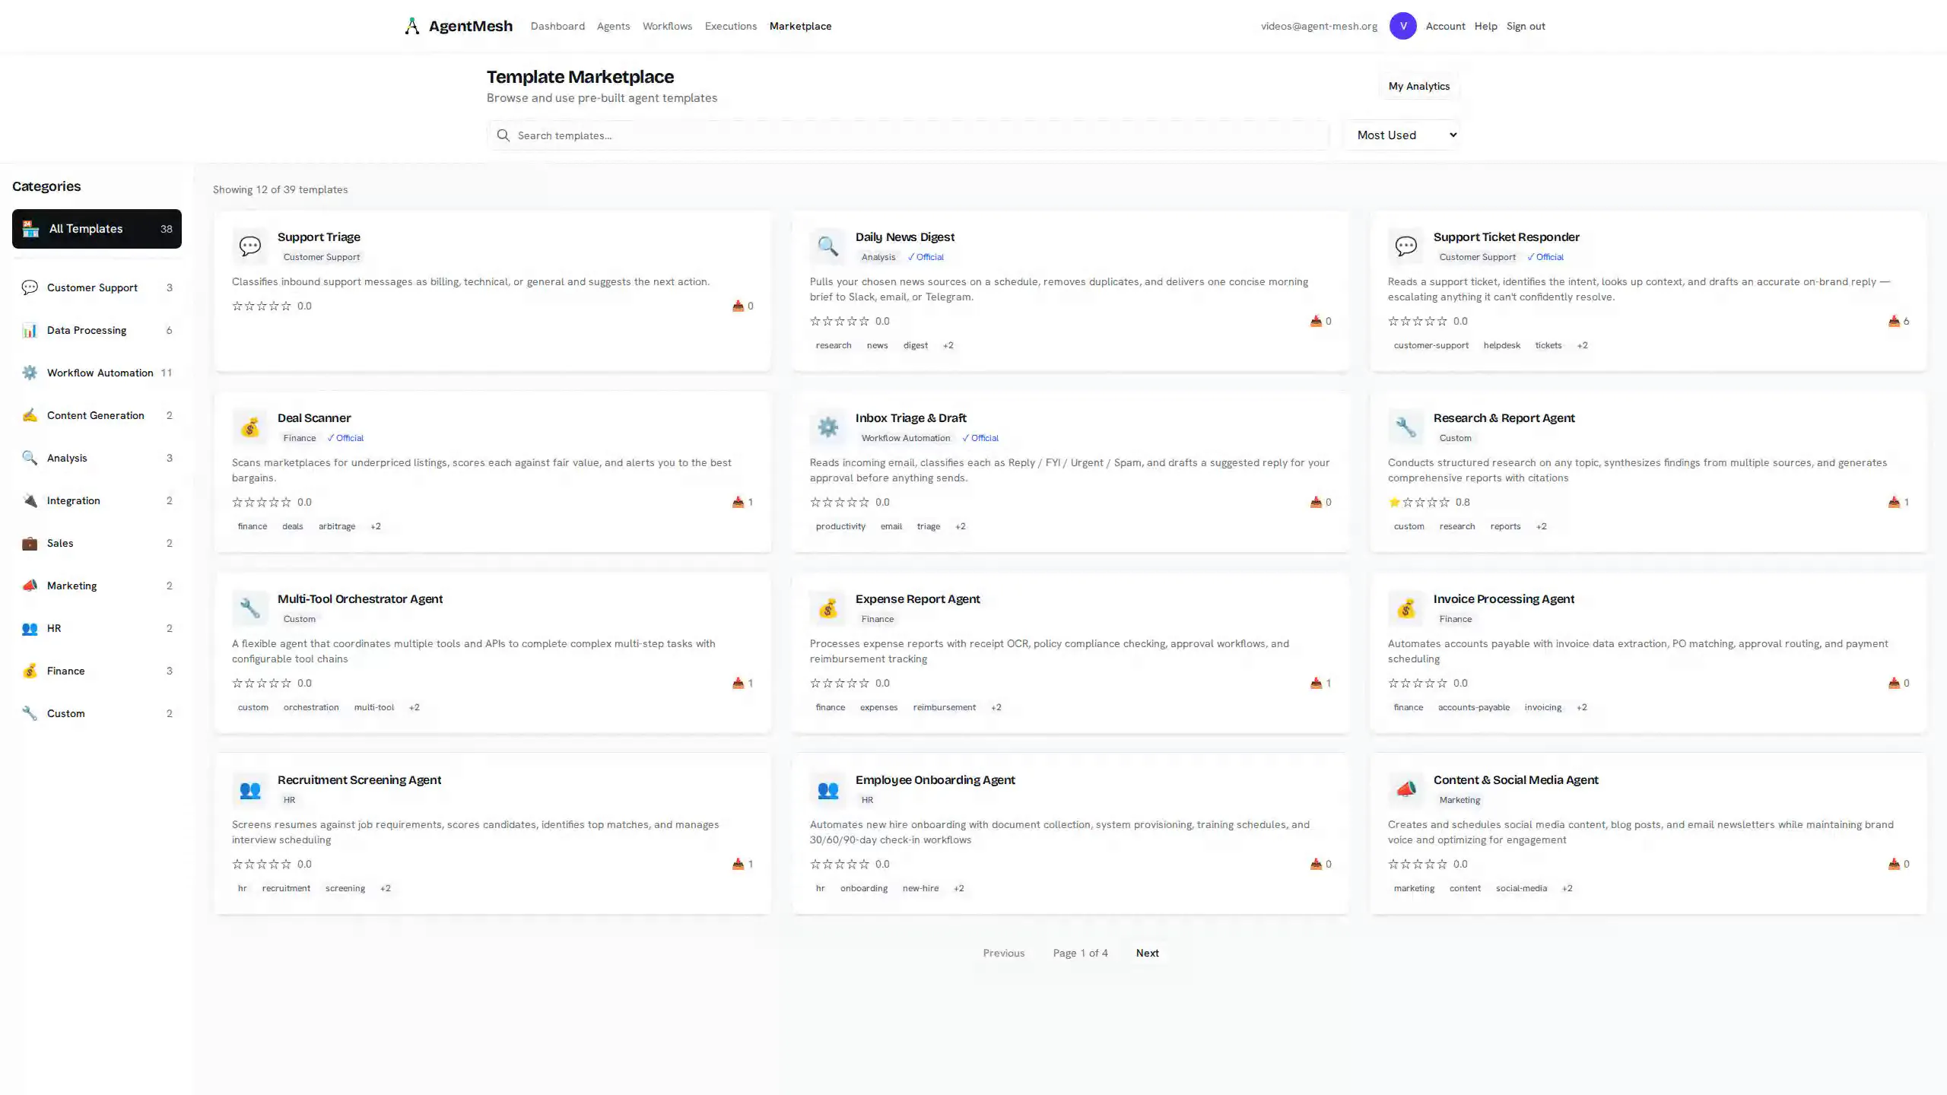Open the Dashboard nav item

557,26
